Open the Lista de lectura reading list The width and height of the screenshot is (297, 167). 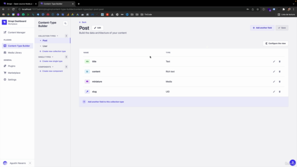pyautogui.click(x=286, y=14)
